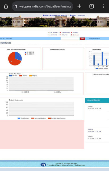Click red arrow icon beside EXAMINATIONS
Screen dimensions: 109x171
(x=60, y=32)
